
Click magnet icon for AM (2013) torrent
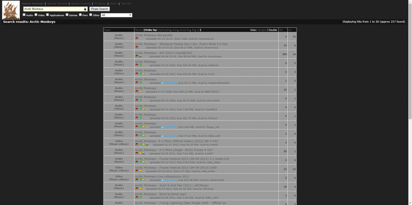pyautogui.click(x=137, y=56)
